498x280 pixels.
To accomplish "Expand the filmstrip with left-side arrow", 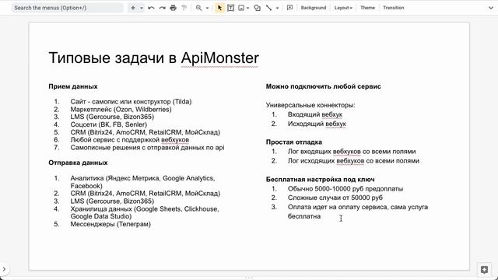I will [x=4, y=269].
